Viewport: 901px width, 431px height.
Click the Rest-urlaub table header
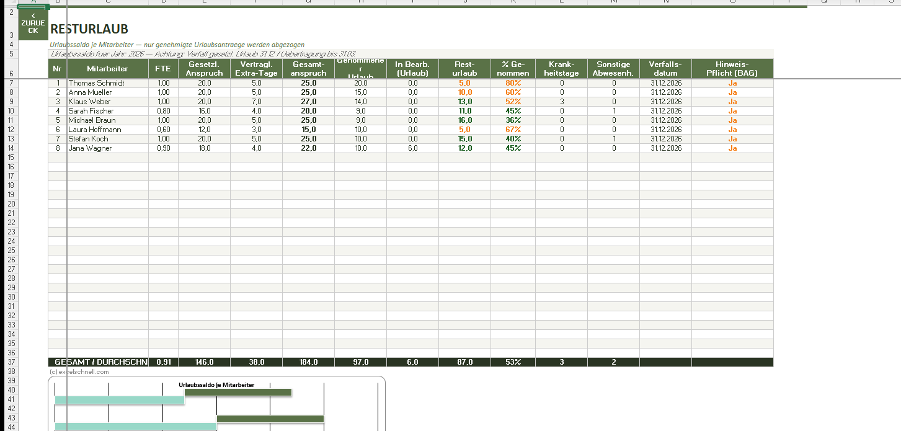tap(464, 68)
